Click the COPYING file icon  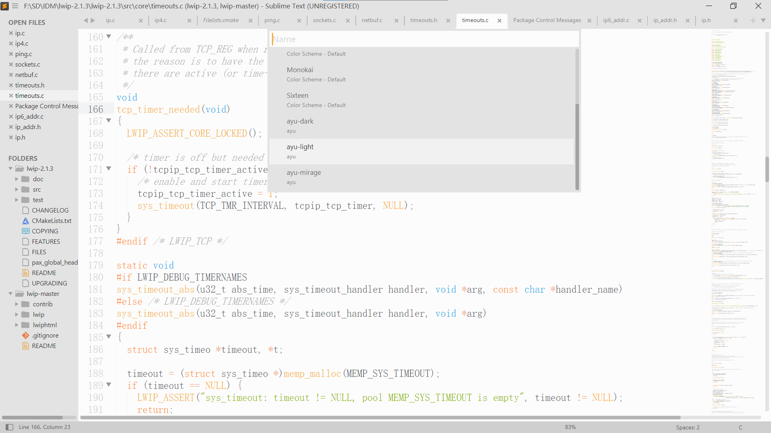[x=25, y=231]
